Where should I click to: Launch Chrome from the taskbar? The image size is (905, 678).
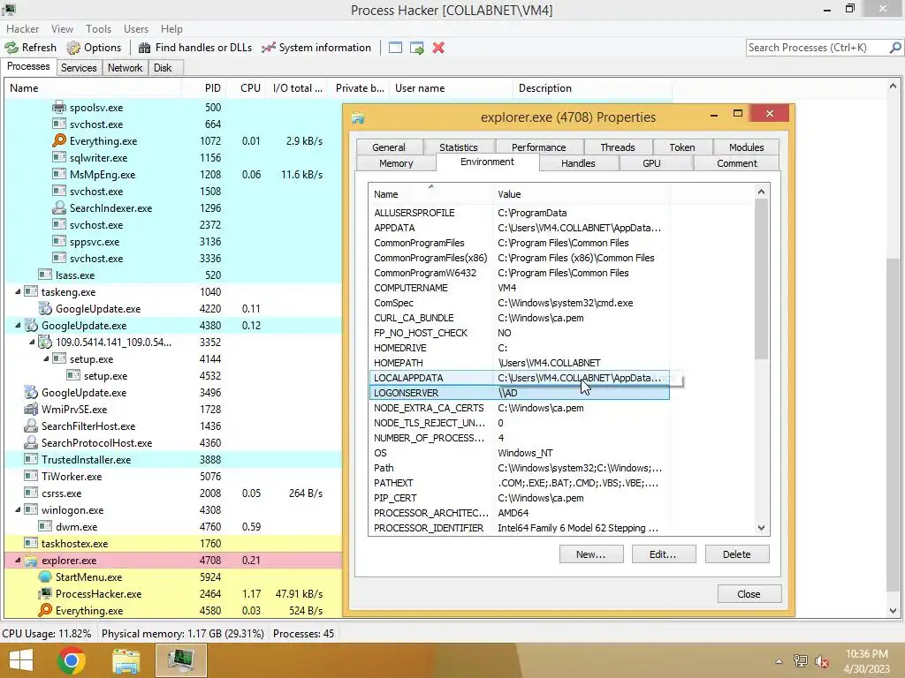(72, 660)
